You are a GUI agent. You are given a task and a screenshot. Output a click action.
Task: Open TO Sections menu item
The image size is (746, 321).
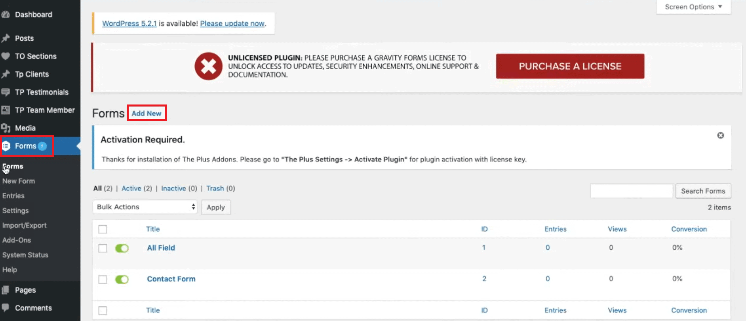point(36,56)
